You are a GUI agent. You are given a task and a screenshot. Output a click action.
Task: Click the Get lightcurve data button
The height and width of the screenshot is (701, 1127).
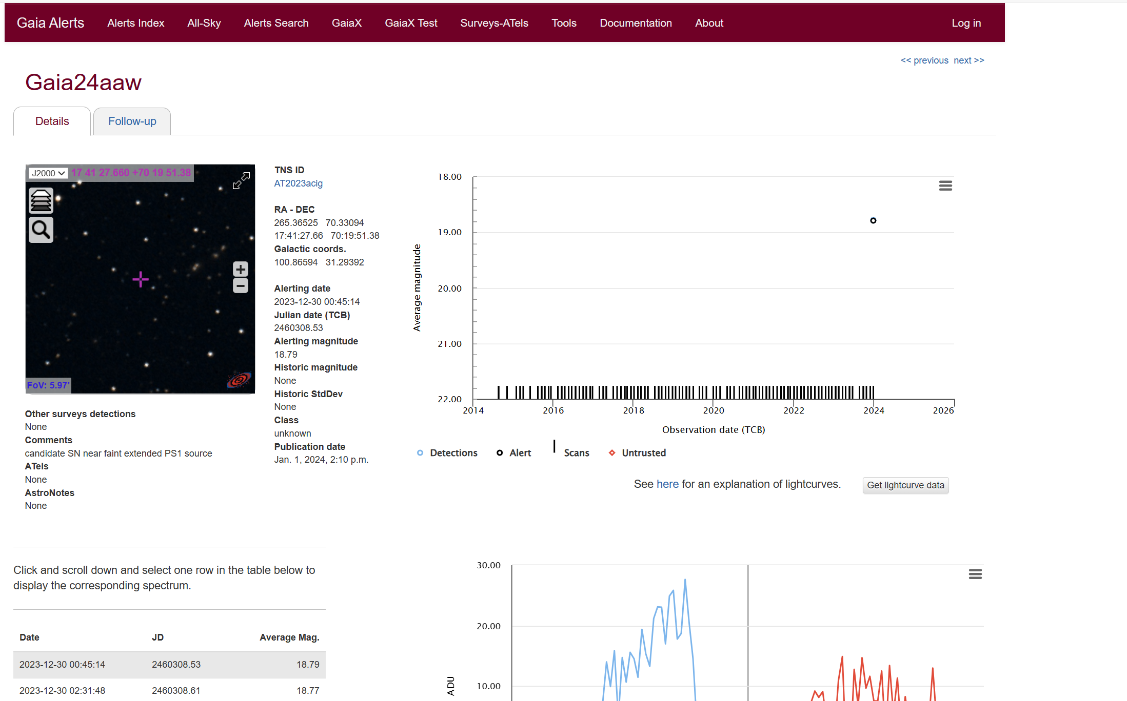point(905,485)
